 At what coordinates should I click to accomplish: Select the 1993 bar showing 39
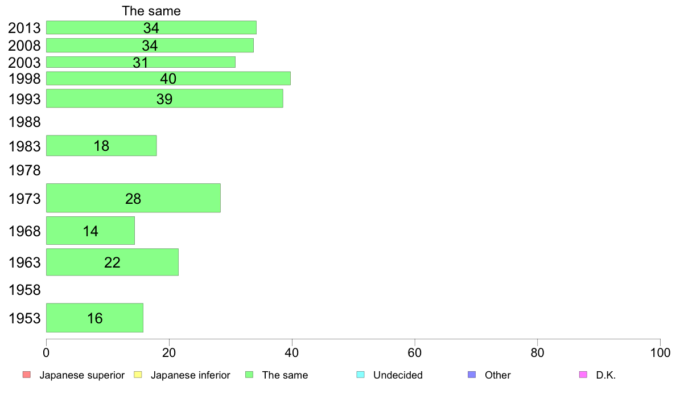coord(164,98)
